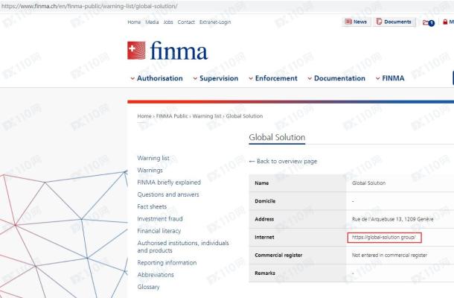The width and height of the screenshot is (454, 298).
Task: Open Warning list in the sidebar
Action: coord(153,158)
